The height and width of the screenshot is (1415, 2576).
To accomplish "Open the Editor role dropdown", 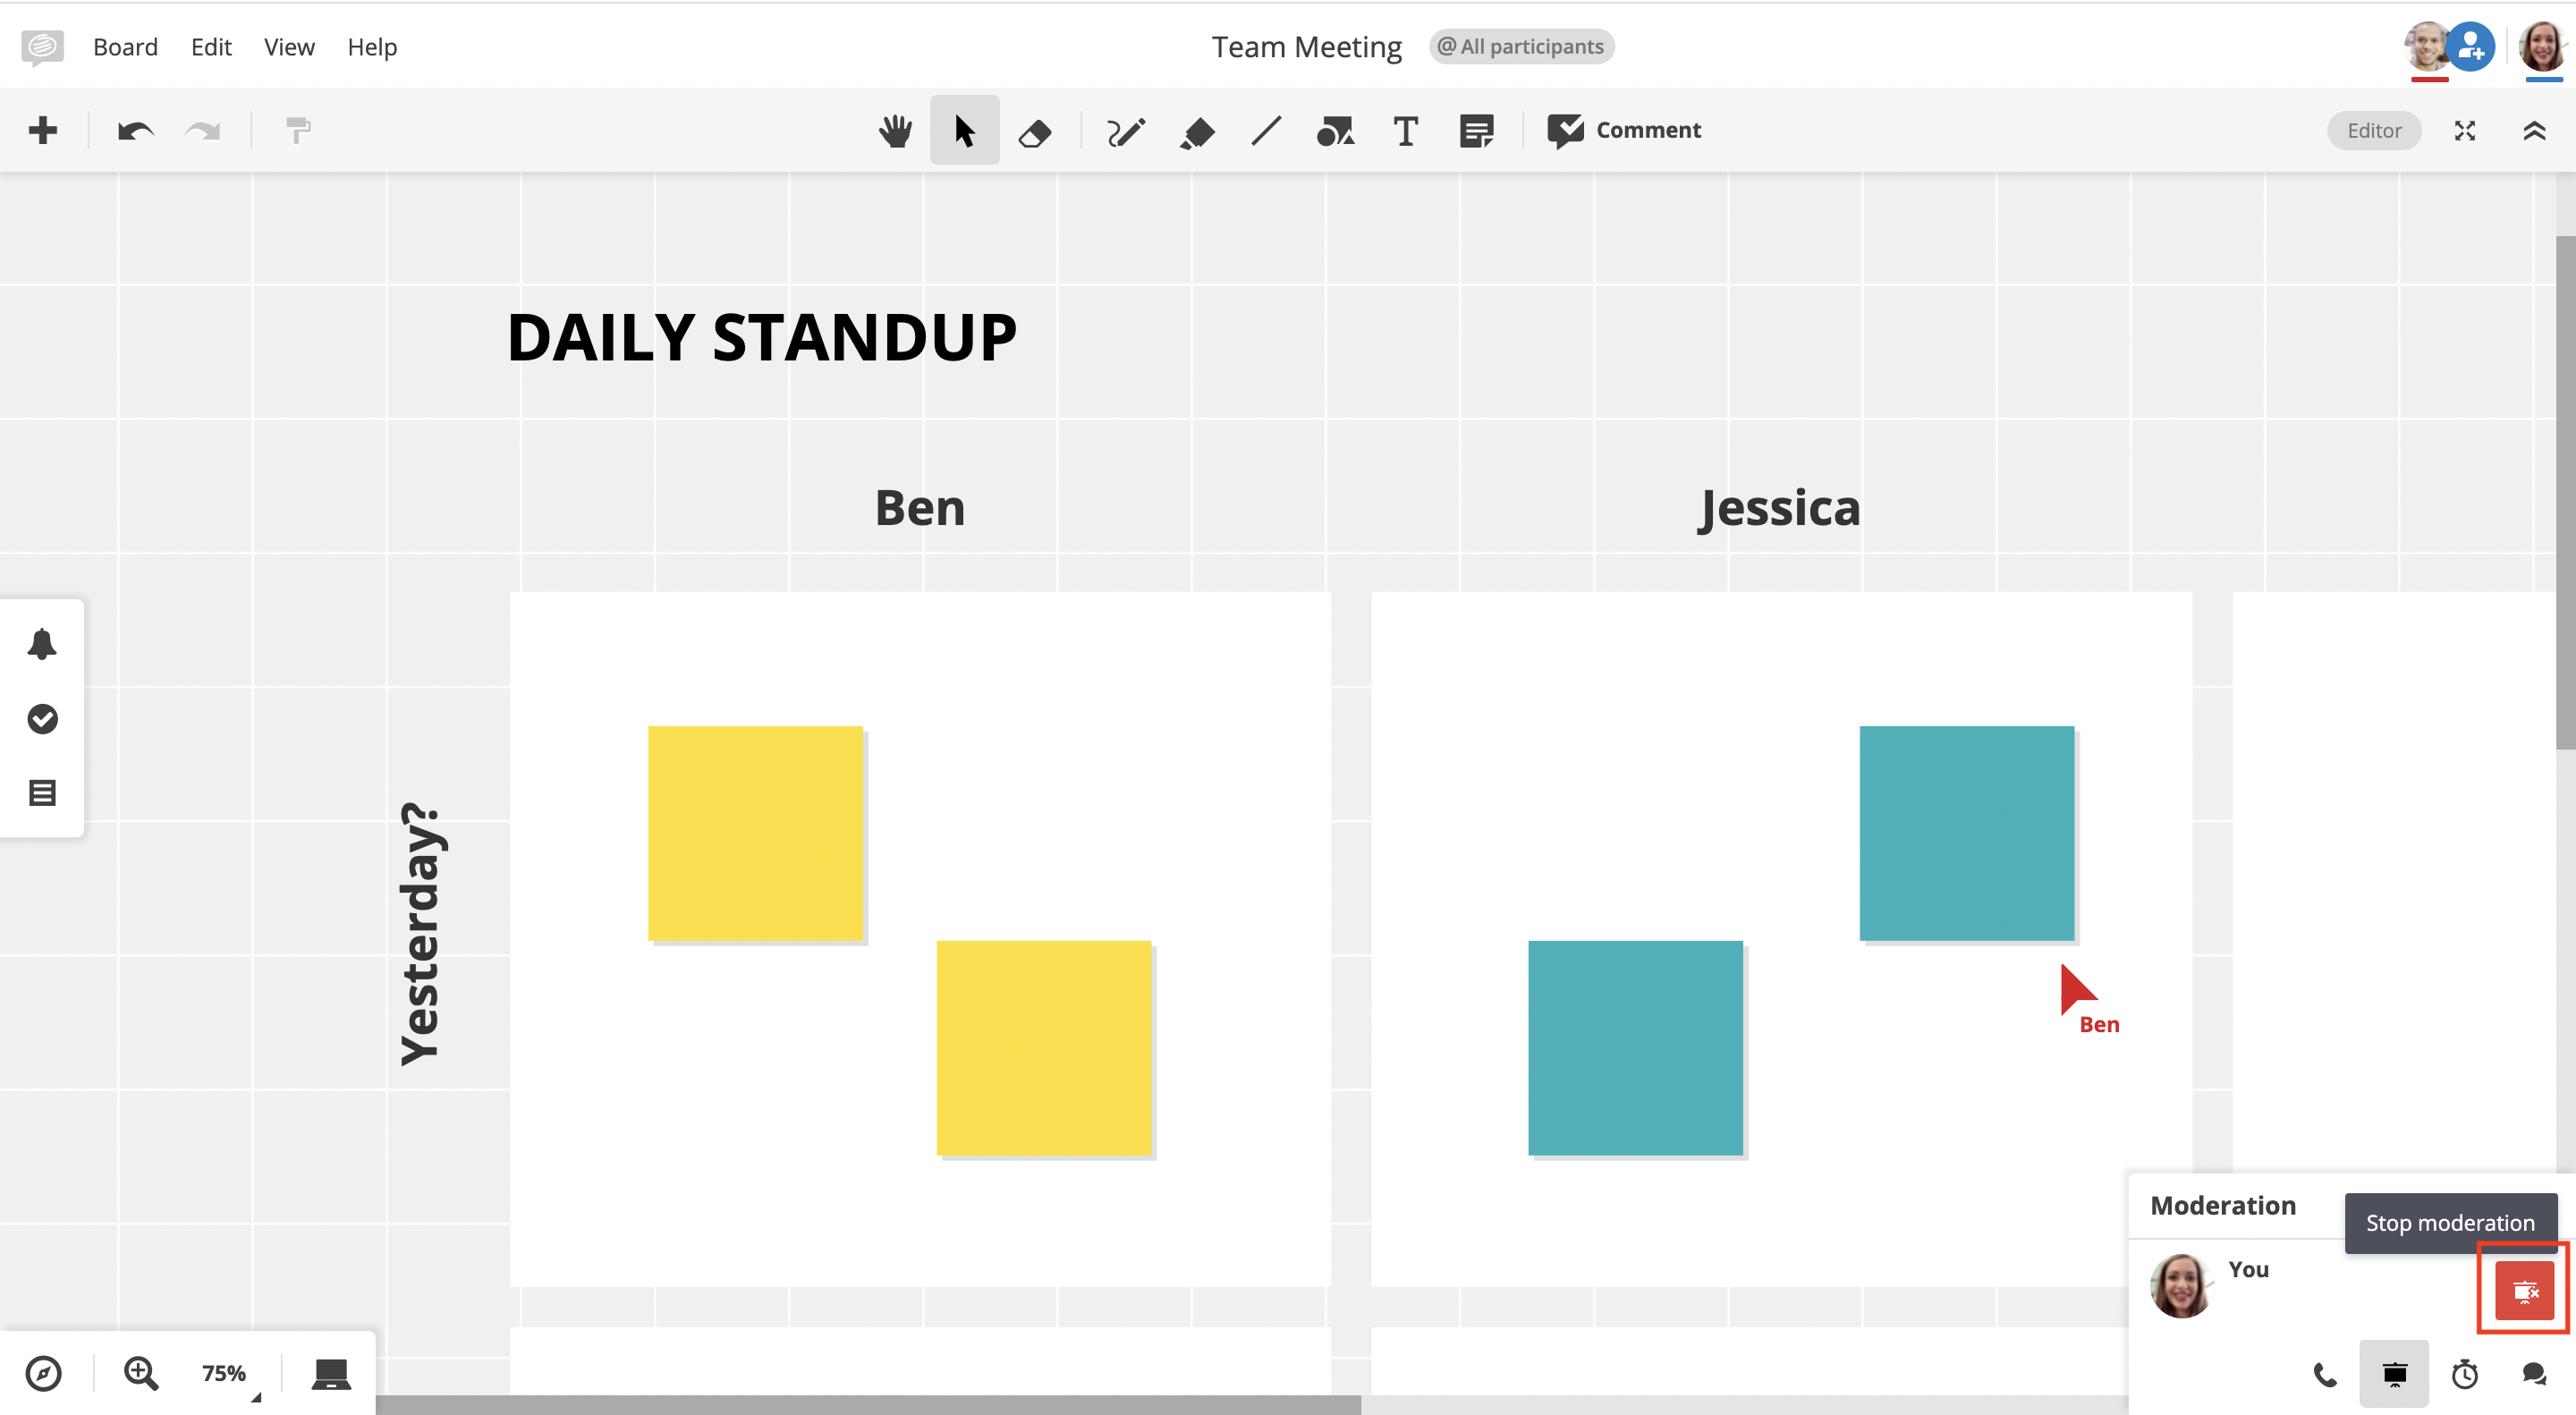I will click(x=2373, y=131).
